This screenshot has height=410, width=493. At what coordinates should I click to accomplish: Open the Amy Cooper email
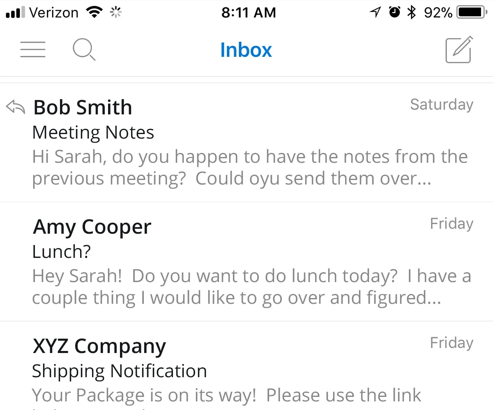click(246, 262)
